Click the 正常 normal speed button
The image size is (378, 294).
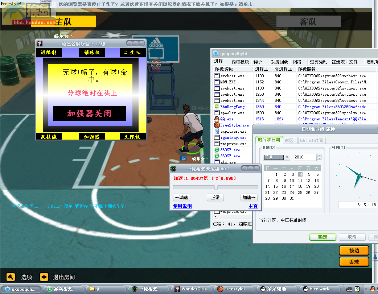[215, 198]
